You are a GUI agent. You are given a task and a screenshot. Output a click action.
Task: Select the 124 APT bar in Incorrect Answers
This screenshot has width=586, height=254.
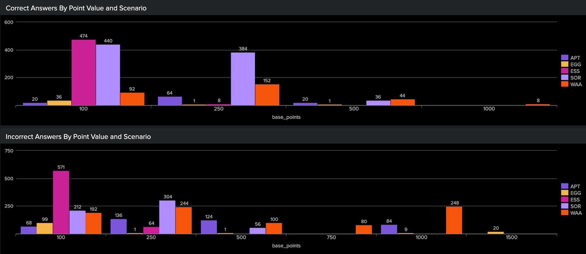click(x=209, y=227)
